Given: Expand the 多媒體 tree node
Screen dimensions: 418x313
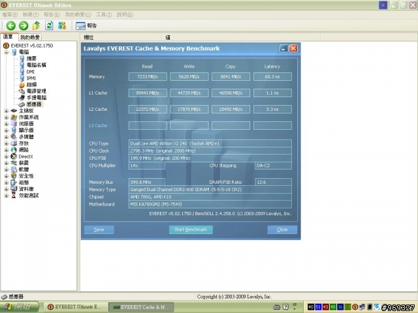Looking at the screenshot, I should [x=7, y=137].
